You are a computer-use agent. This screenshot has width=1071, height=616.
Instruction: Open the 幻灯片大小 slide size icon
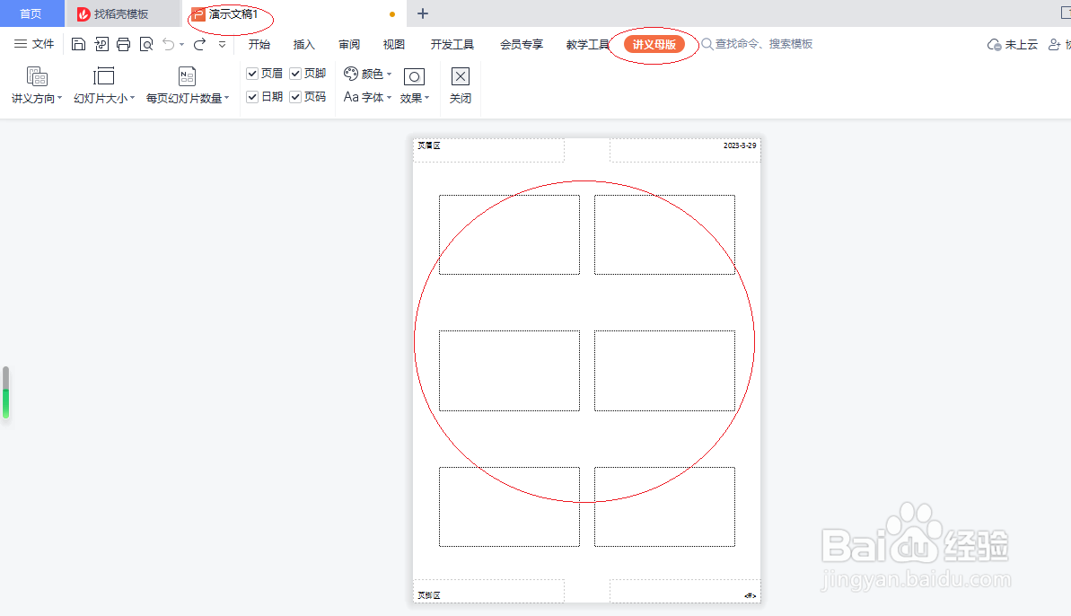[x=103, y=76]
